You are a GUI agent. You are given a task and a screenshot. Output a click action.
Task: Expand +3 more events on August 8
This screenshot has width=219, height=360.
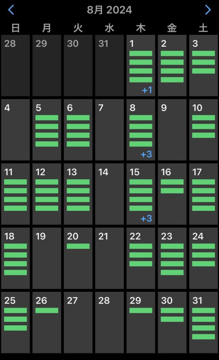[x=146, y=154]
